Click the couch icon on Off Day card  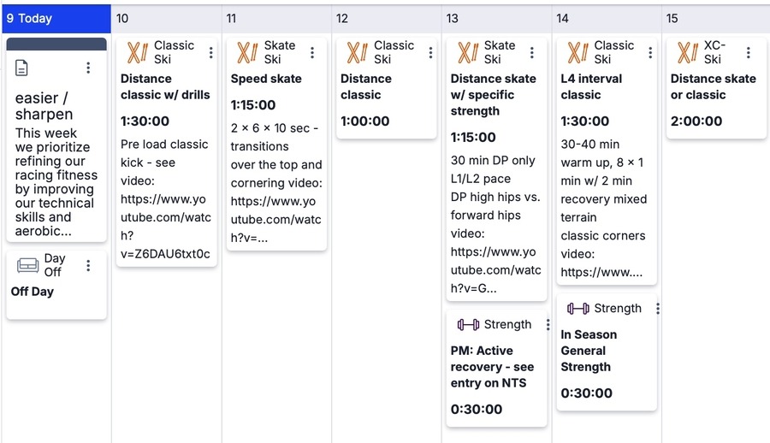pyautogui.click(x=27, y=266)
